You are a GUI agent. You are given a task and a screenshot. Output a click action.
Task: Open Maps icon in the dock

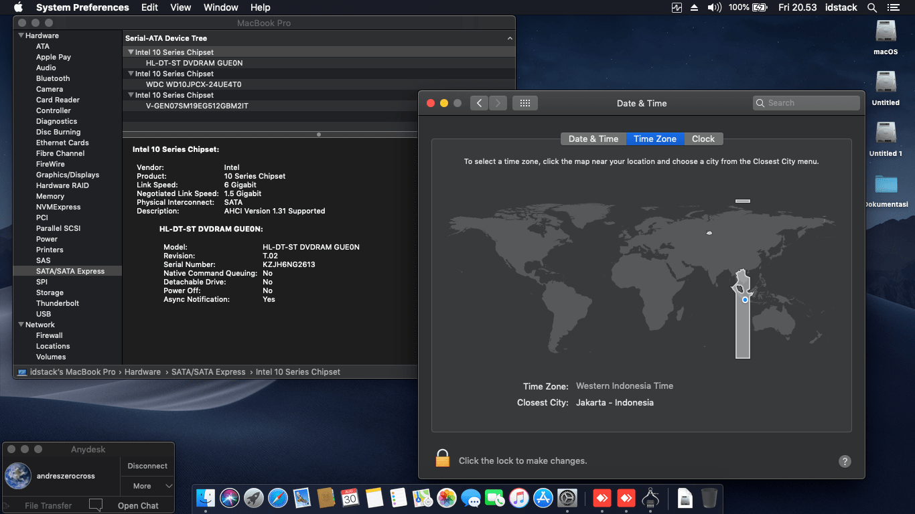[x=422, y=497]
